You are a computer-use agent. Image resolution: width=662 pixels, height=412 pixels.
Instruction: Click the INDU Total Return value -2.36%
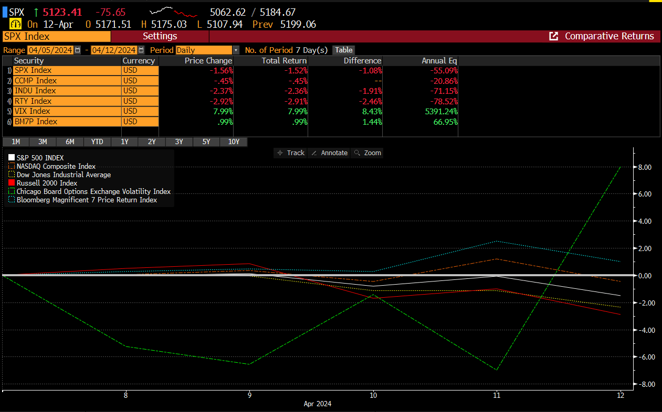pyautogui.click(x=295, y=91)
